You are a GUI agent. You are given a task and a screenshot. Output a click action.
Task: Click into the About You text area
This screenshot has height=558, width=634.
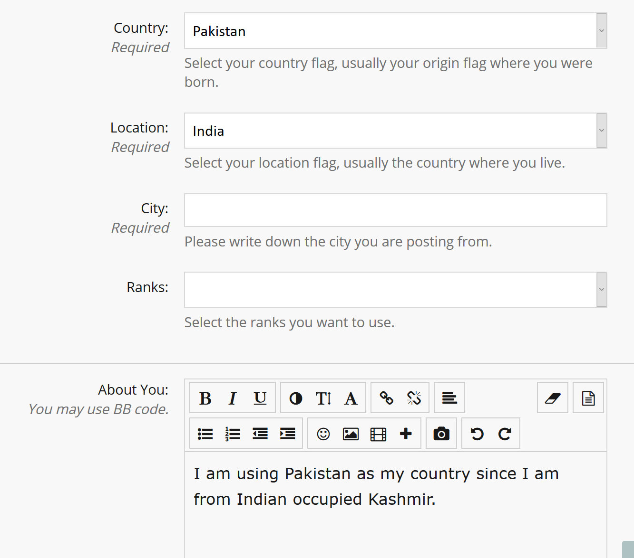click(396, 505)
